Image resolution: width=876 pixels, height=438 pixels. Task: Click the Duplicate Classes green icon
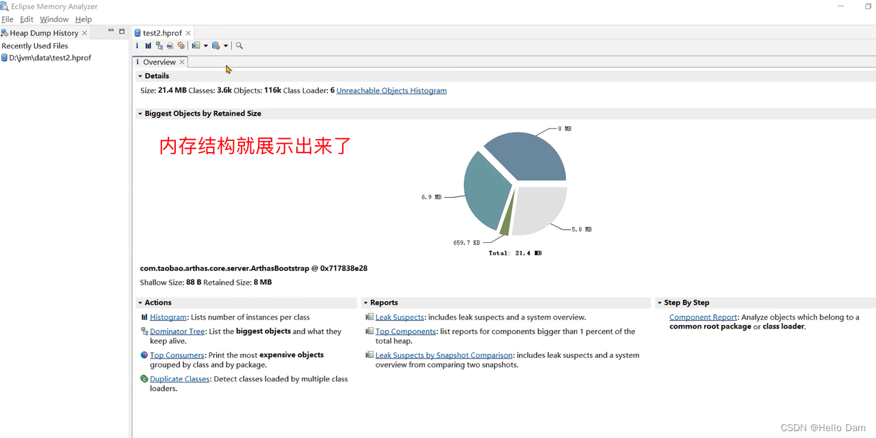[144, 379]
